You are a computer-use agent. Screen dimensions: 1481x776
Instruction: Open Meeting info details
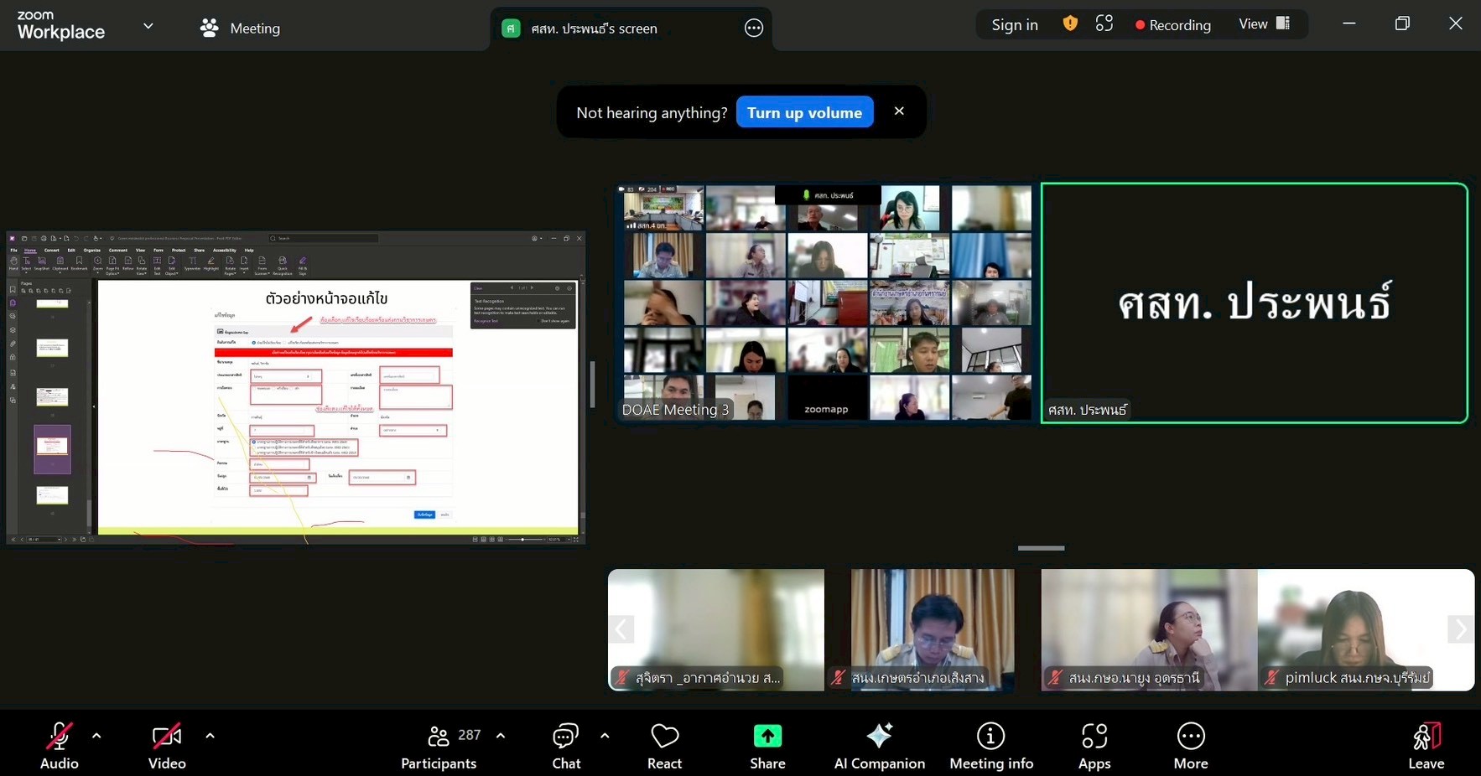[990, 745]
